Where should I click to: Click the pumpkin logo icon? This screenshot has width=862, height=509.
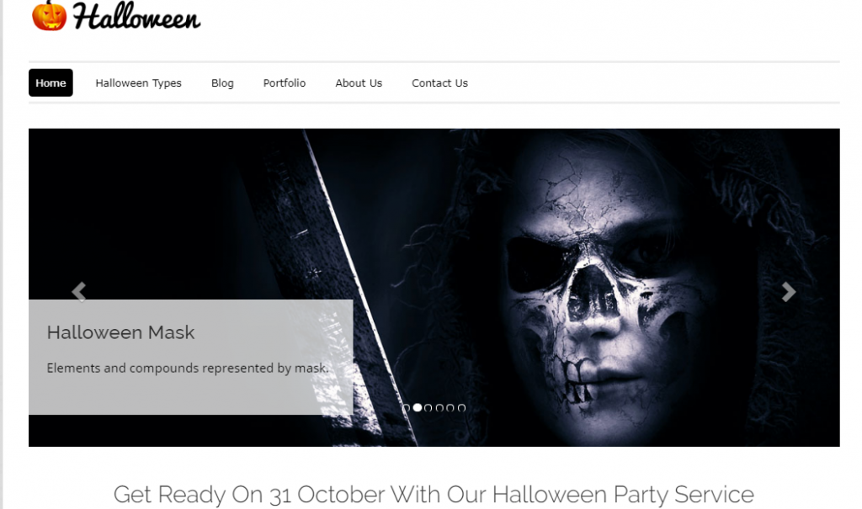49,15
